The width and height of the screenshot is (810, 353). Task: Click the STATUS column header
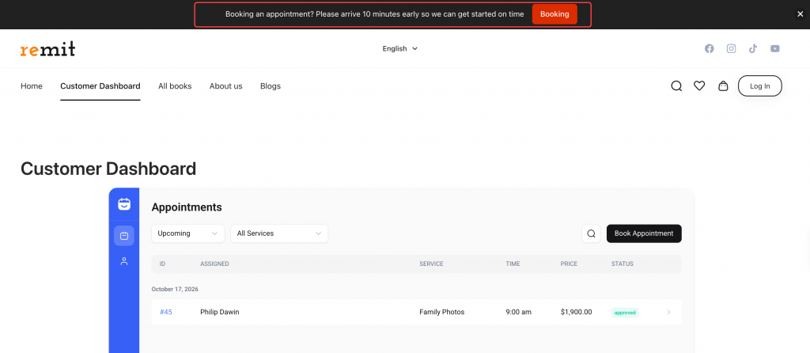click(623, 264)
